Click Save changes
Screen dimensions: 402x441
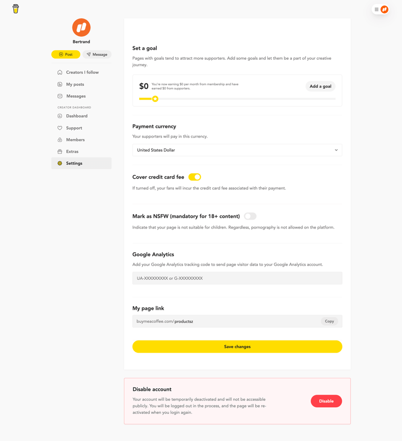click(x=237, y=347)
